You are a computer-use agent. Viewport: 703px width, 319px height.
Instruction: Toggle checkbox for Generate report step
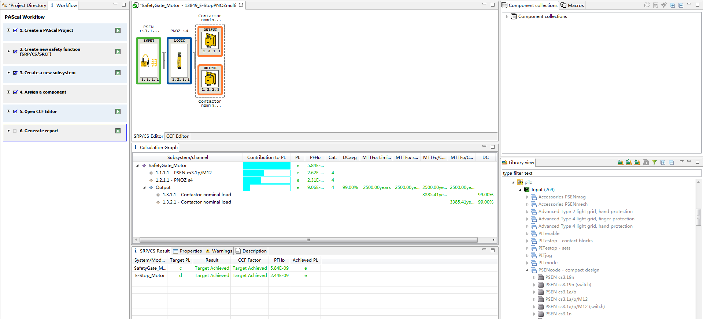point(15,131)
